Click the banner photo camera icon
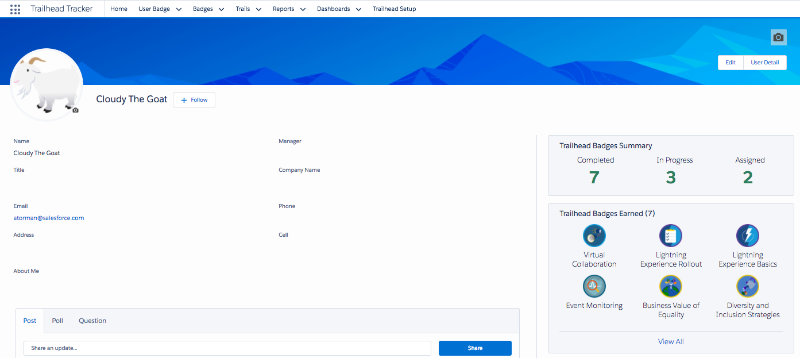 (778, 37)
